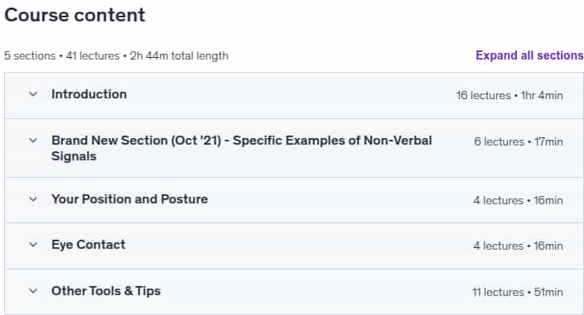Click the 5 sections 41 lectures summary
Image resolution: width=584 pixels, height=315 pixels.
62,55
